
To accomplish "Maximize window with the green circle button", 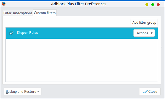I will point(152,4).
